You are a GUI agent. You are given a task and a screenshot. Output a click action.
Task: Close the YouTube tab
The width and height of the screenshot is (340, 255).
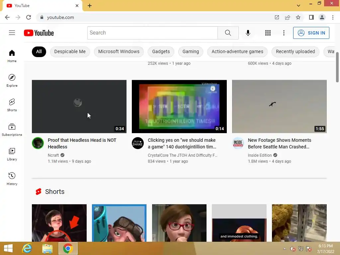click(x=77, y=6)
